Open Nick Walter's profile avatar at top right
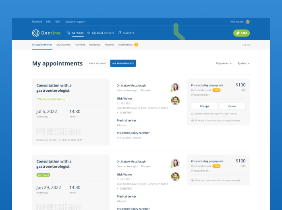The width and height of the screenshot is (282, 210). point(248,22)
